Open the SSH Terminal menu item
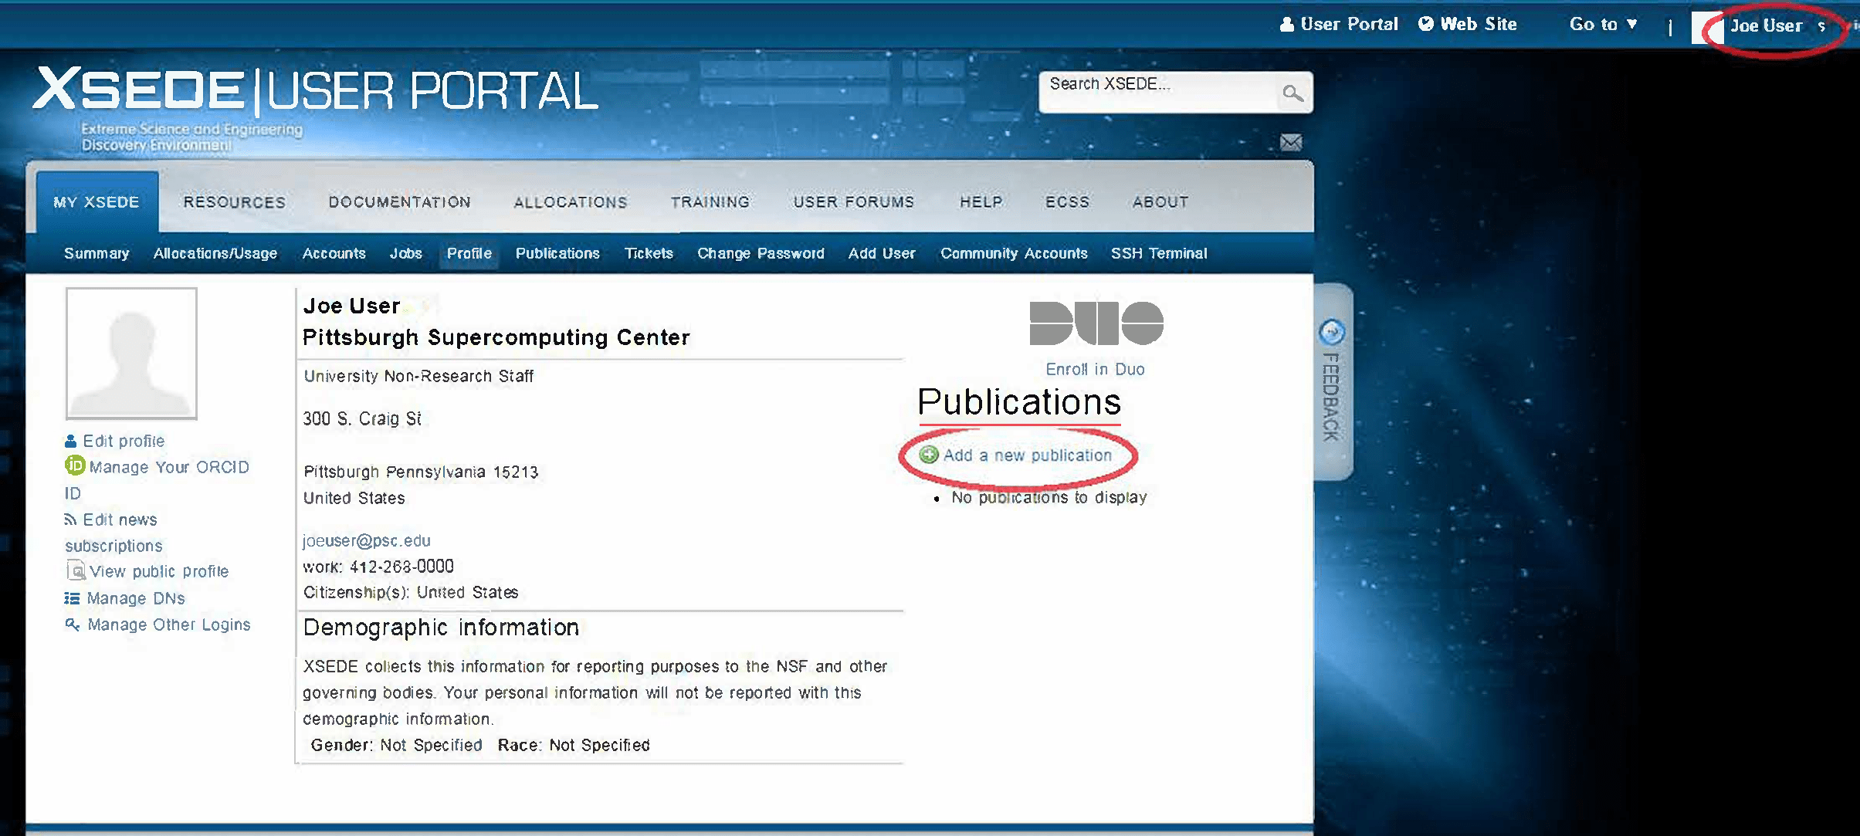 point(1159,253)
